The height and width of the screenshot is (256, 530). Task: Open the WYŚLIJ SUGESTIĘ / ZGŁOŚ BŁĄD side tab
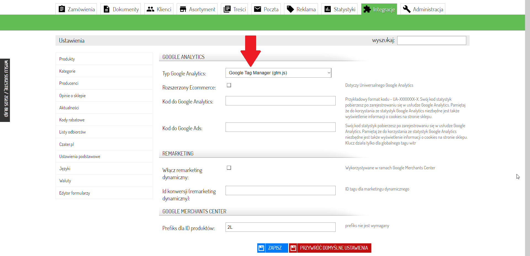coord(5,90)
